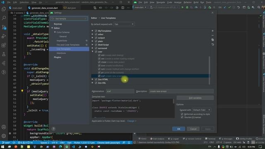Click Cancel in the Settings dialog

click(193, 129)
